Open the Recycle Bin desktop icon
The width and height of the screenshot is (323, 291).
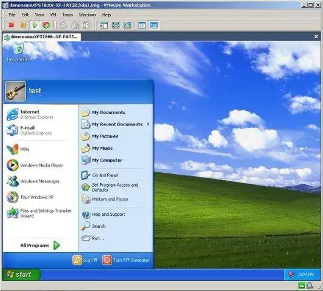pos(18,52)
